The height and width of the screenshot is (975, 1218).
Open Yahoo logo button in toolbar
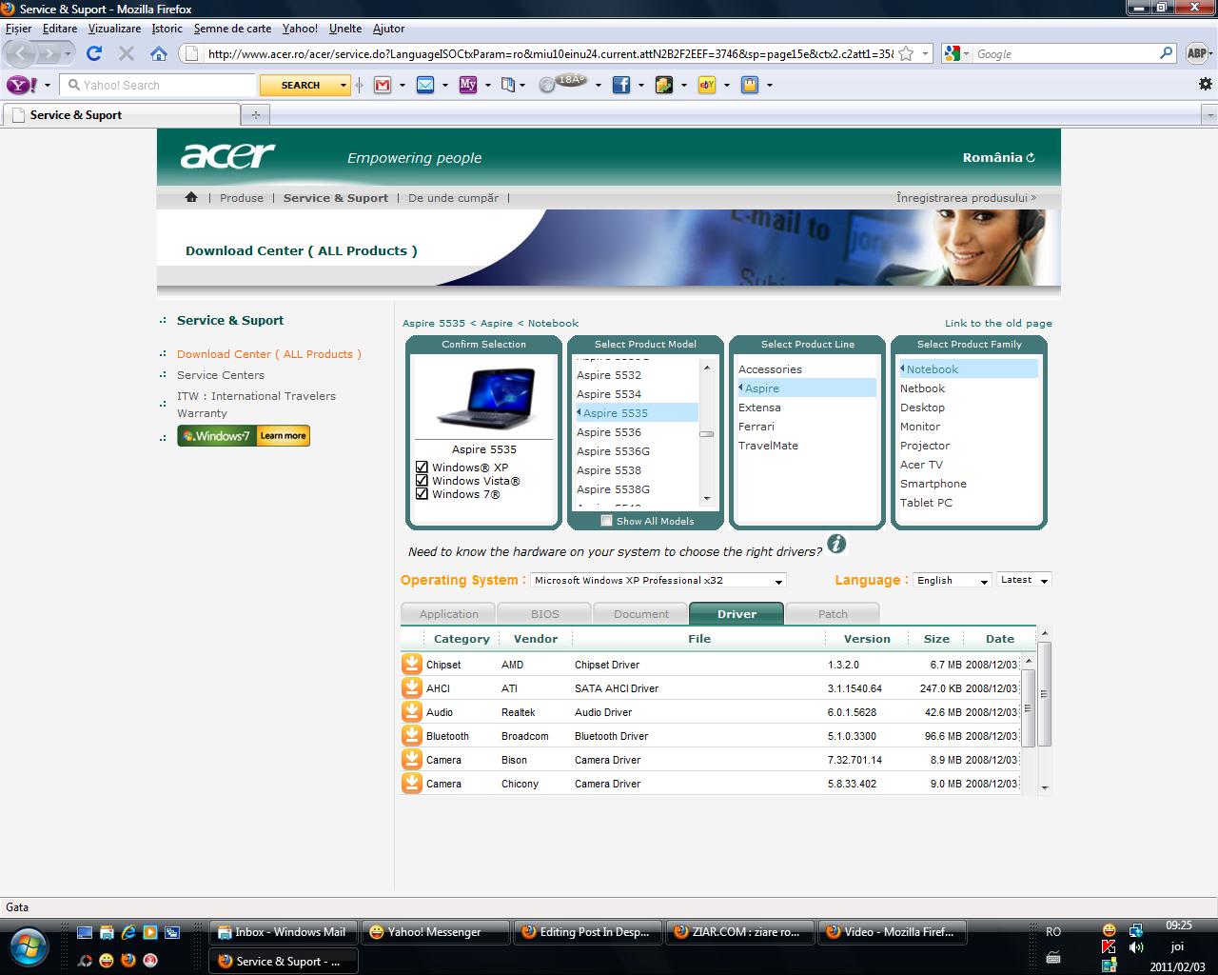[22, 85]
